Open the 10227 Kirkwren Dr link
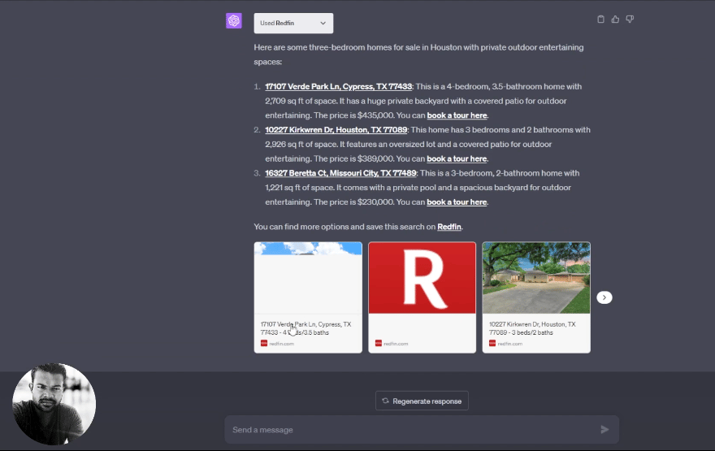The image size is (715, 451). [336, 130]
